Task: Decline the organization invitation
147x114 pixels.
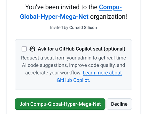Action: click(x=119, y=104)
